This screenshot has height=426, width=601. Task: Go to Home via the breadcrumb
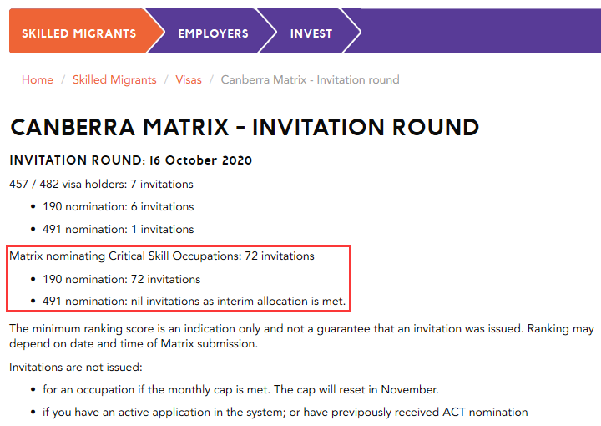(38, 80)
